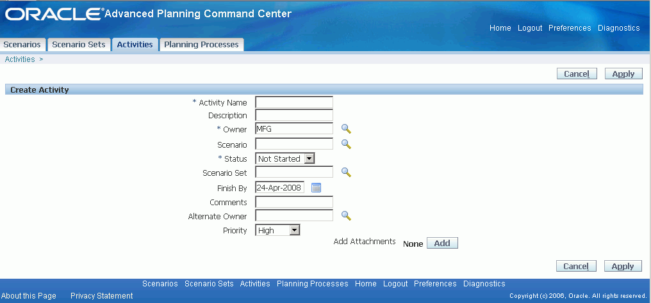The height and width of the screenshot is (303, 651).
Task: Open the Scenario field search lookup icon
Action: point(346,144)
